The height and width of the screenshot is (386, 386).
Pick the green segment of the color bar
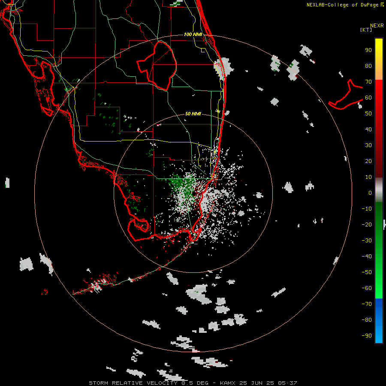[379, 250]
